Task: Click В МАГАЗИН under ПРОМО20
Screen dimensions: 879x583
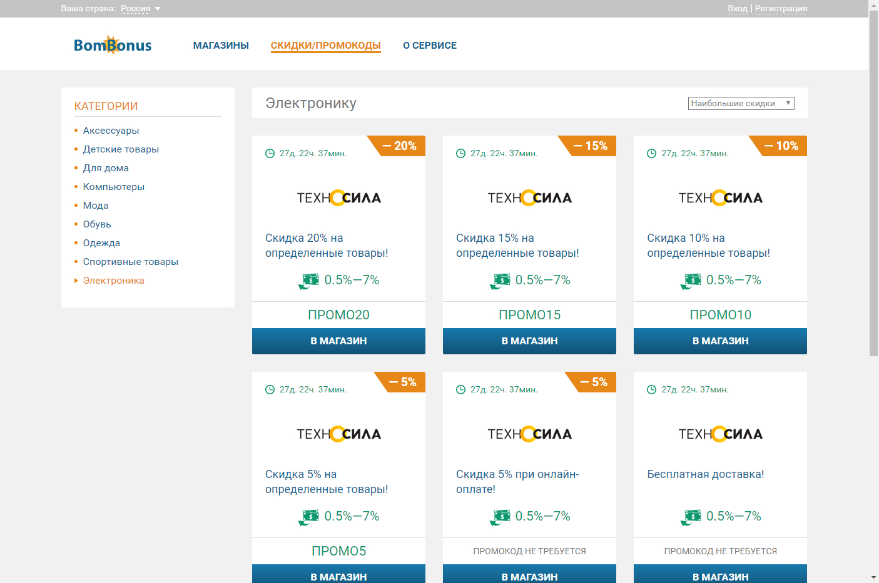Action: 339,341
